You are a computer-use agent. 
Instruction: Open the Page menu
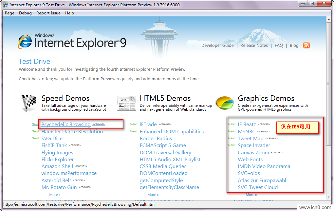(9, 13)
